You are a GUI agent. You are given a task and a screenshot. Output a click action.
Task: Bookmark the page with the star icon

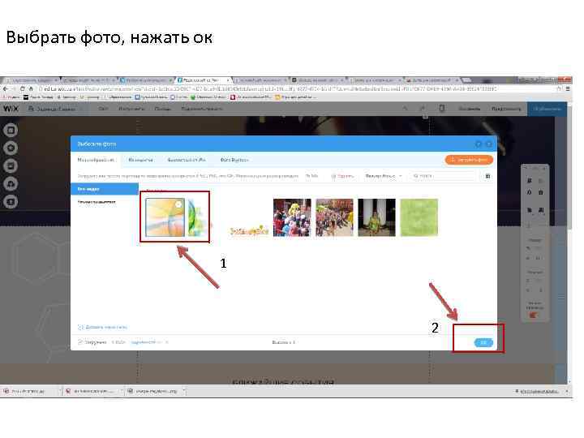tap(559, 88)
